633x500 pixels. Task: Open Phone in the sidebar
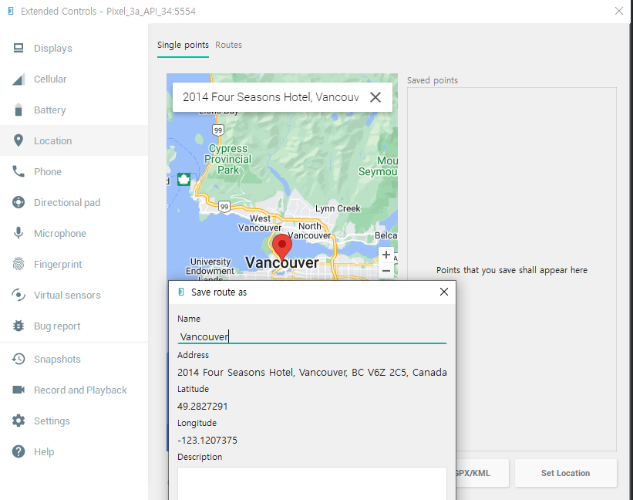(74, 171)
